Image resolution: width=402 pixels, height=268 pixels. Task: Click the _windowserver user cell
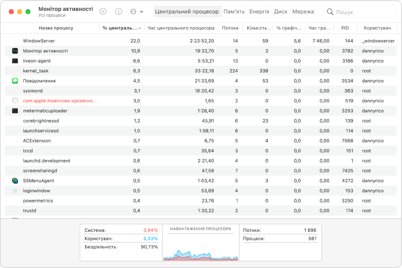click(x=378, y=41)
